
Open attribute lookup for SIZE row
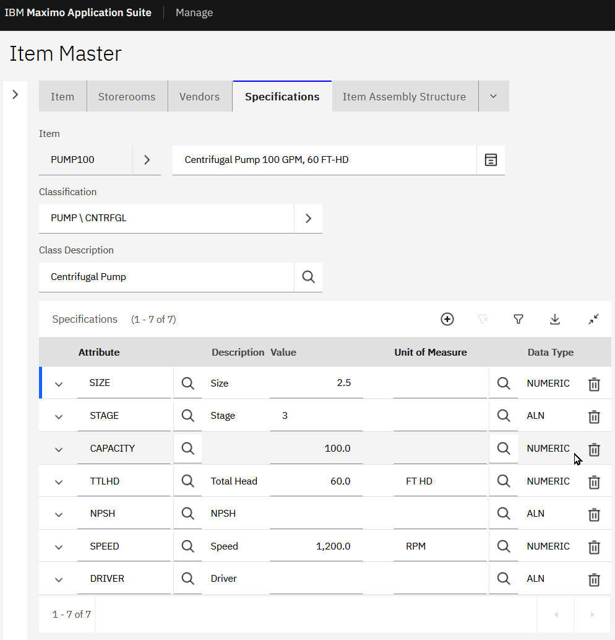(x=187, y=384)
